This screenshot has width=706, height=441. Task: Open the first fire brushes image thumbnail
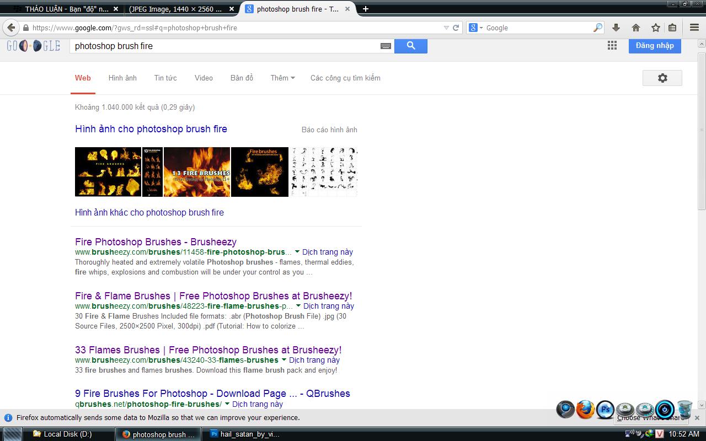point(108,172)
